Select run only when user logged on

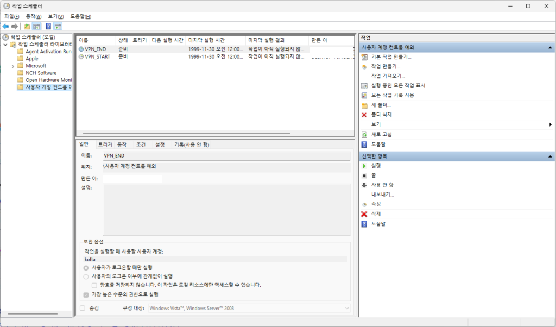coord(86,268)
